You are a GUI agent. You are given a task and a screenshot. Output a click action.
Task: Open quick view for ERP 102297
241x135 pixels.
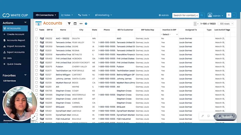coord(41,107)
